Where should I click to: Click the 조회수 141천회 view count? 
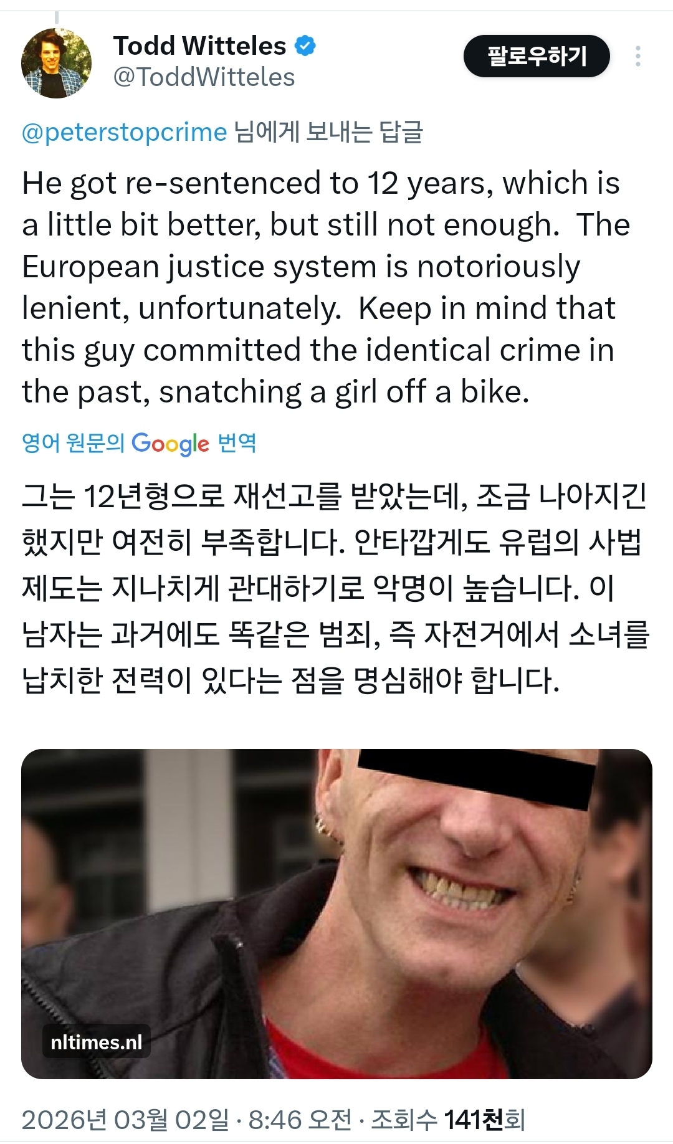(x=448, y=1119)
